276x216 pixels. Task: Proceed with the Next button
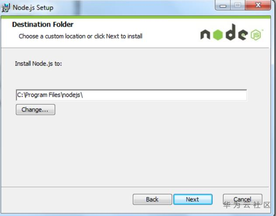[x=193, y=199]
